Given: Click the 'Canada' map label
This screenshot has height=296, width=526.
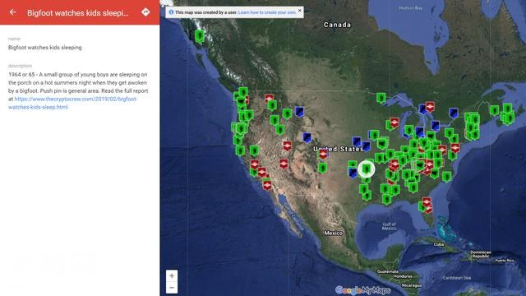Looking at the screenshot, I should pyautogui.click(x=337, y=25).
